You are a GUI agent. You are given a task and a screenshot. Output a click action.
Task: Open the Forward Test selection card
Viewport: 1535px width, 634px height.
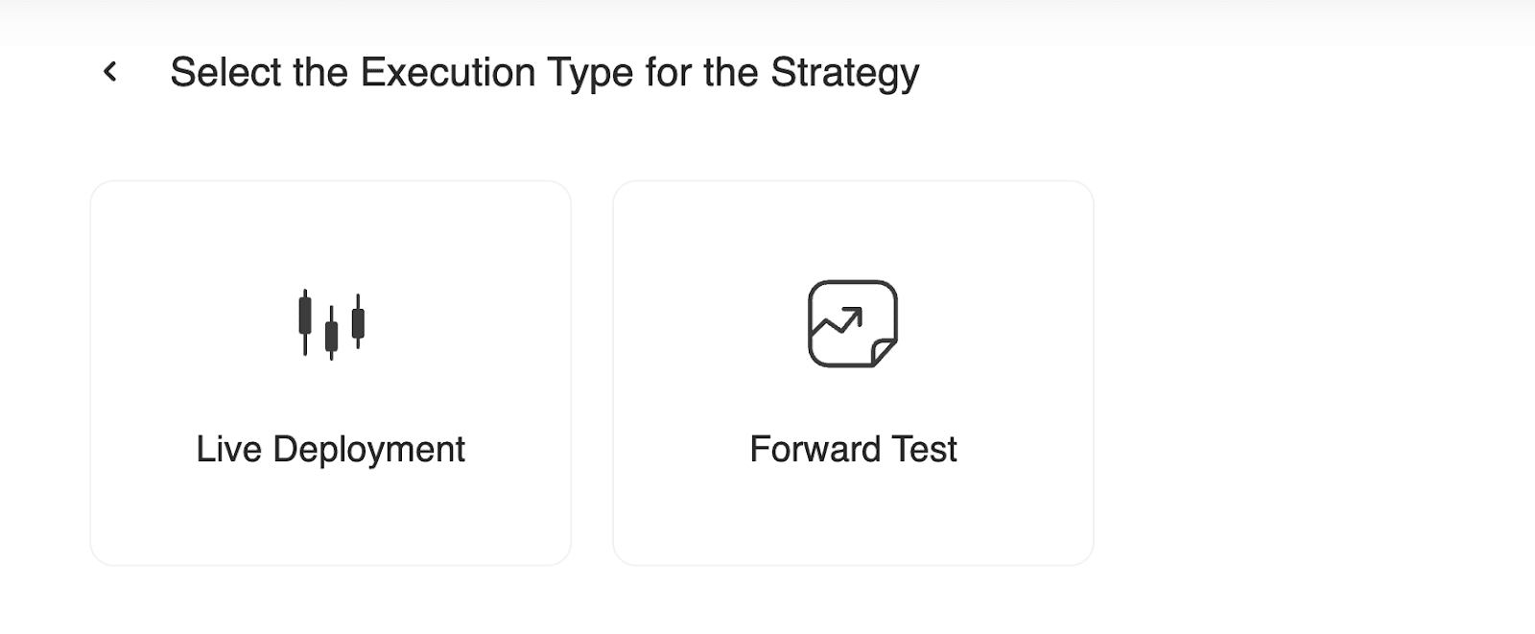(x=853, y=369)
